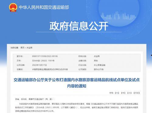Set font size to 大
The width and height of the screenshot is (152, 113).
click(117, 93)
